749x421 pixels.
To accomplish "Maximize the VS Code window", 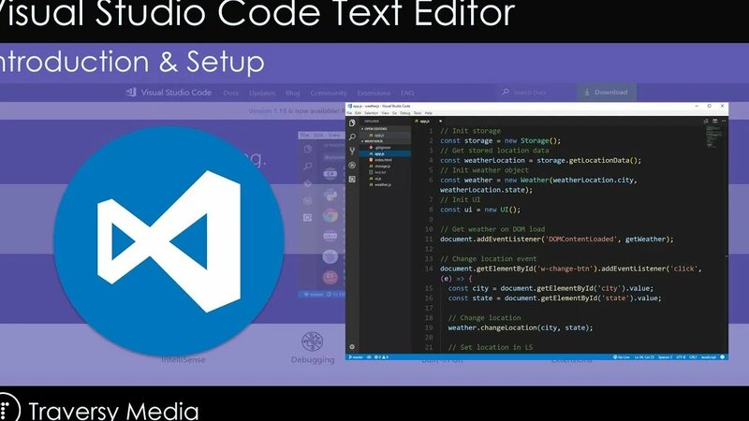I will pos(710,106).
